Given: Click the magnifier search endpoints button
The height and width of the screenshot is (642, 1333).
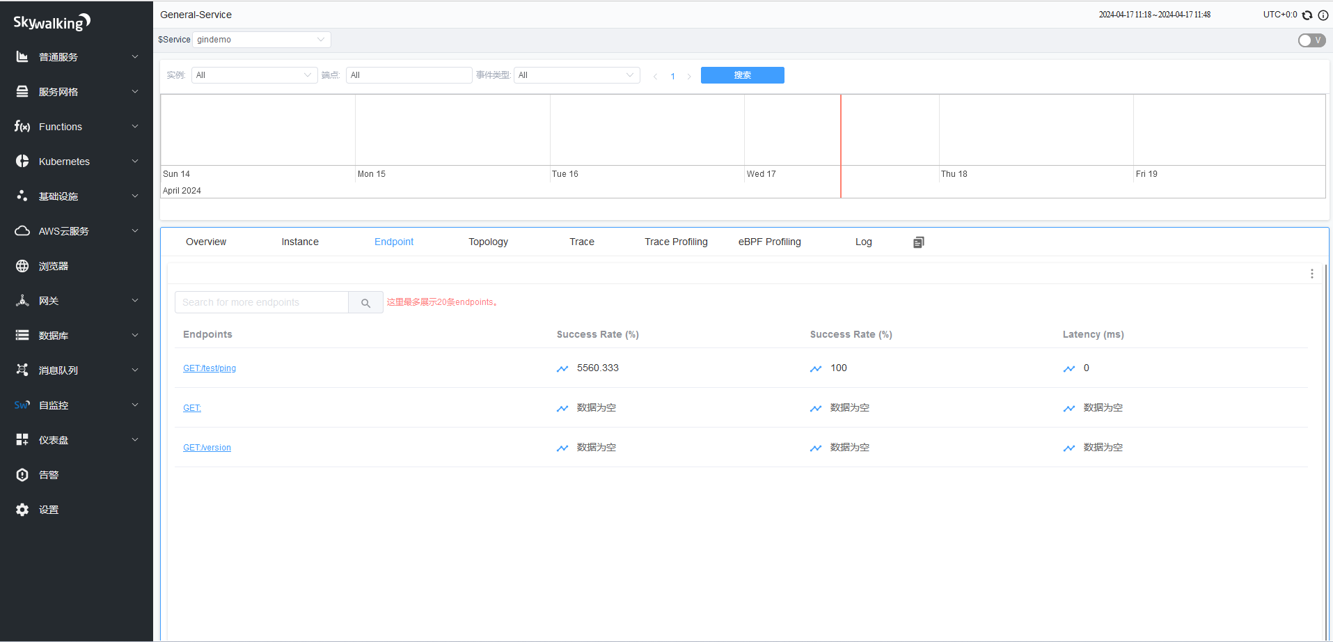Looking at the screenshot, I should point(365,302).
